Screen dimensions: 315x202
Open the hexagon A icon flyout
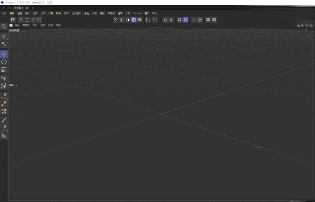click(214, 20)
